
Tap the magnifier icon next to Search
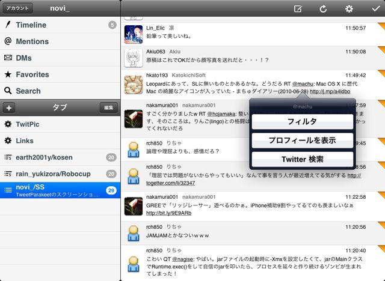point(8,91)
